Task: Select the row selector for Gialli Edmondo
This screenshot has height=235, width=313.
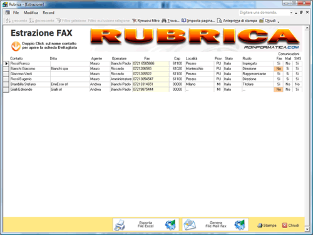Action: tap(6, 90)
